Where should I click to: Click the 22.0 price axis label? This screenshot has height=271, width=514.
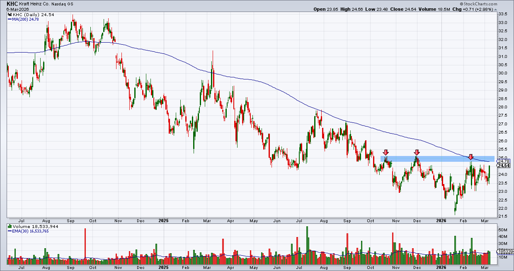pos(502,209)
